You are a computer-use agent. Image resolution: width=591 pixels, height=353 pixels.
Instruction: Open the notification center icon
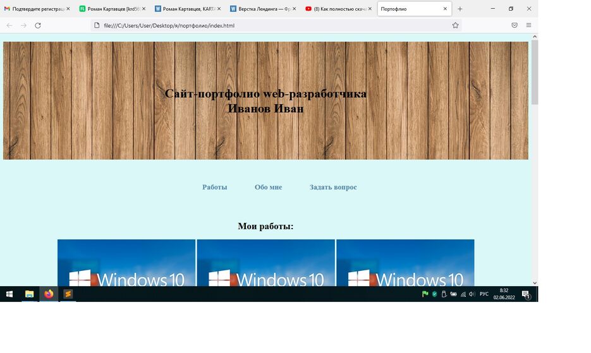pos(526,294)
